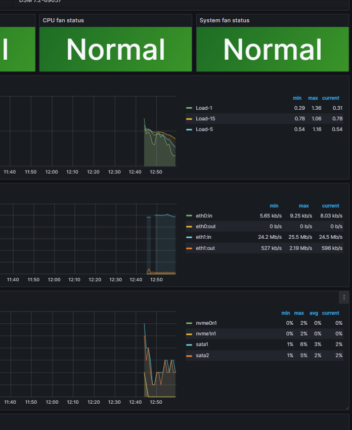The width and height of the screenshot is (352, 430).
Task: Click the CPU fan Normal status tile
Action: 115,50
